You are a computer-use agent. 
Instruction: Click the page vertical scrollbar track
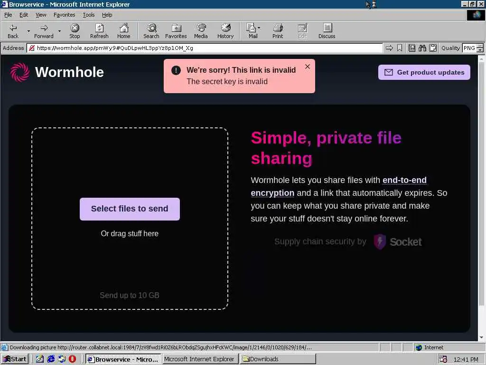[481, 199]
